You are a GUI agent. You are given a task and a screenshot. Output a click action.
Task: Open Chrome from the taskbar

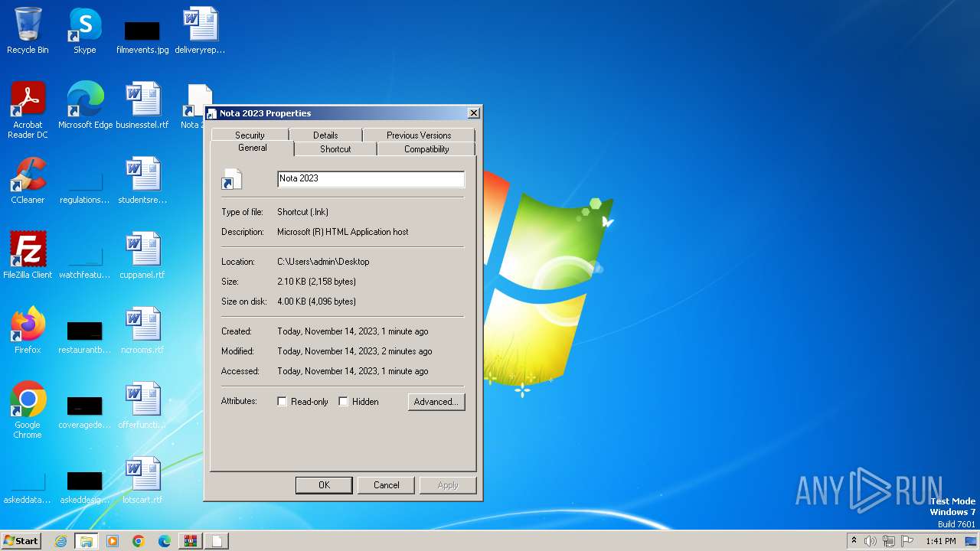[x=139, y=541]
